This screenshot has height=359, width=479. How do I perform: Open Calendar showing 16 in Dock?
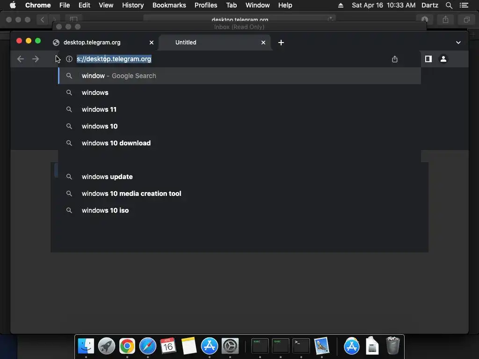tap(168, 346)
